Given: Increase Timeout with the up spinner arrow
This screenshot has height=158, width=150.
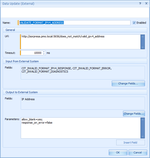Looking at the screenshot, I should coord(44,52).
